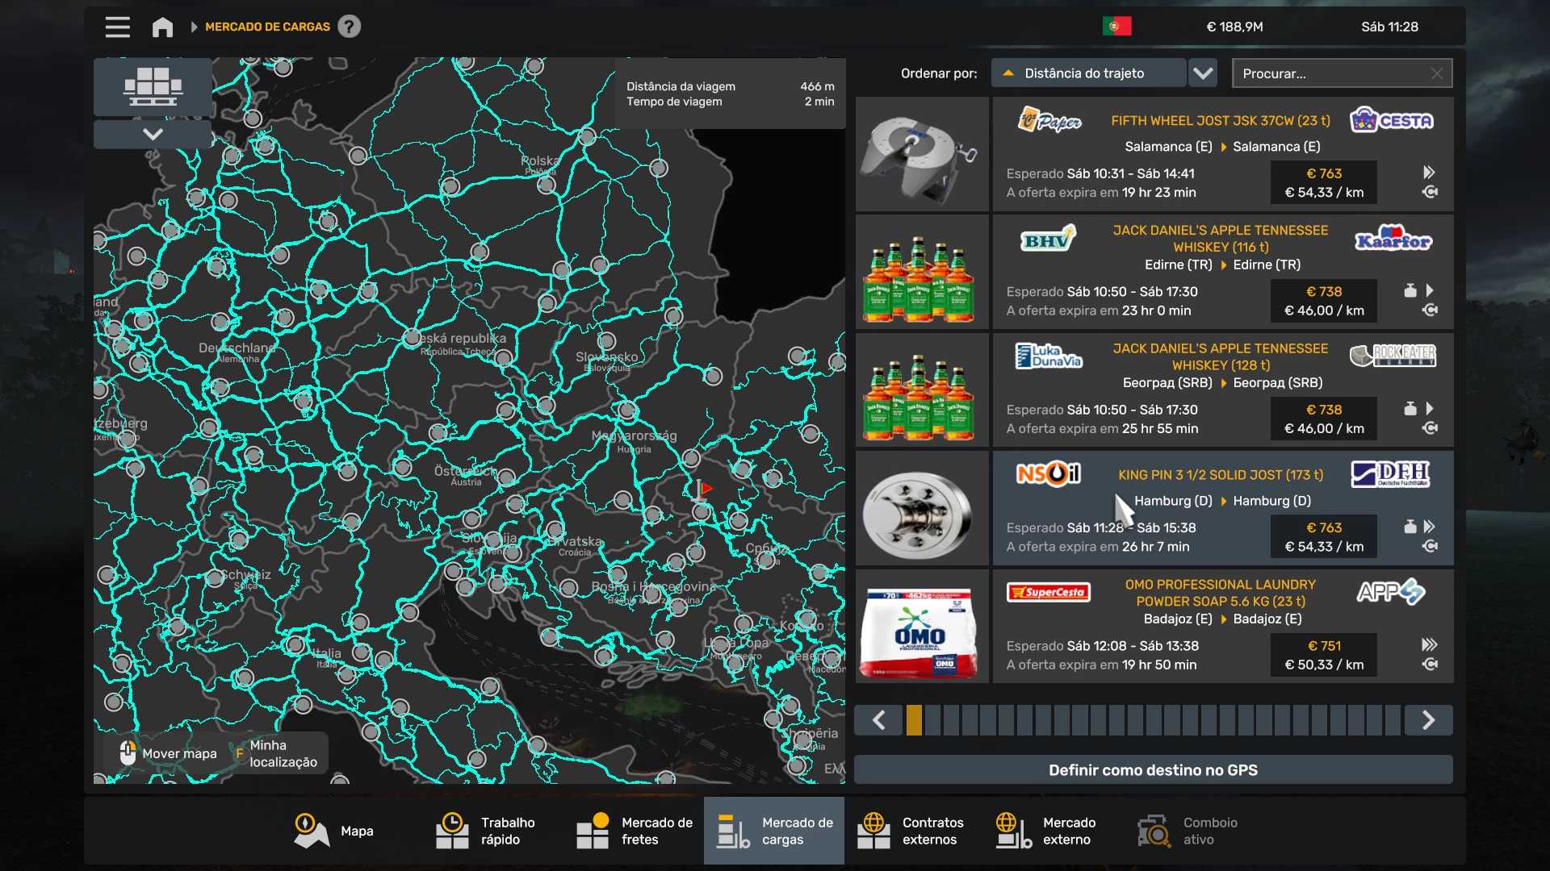The width and height of the screenshot is (1550, 871).
Task: Open the help question mark icon
Action: (349, 27)
